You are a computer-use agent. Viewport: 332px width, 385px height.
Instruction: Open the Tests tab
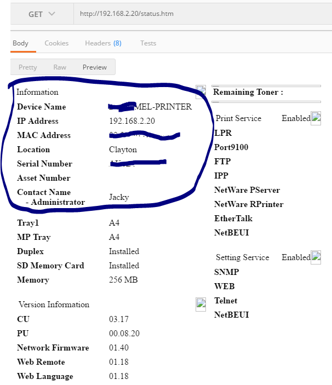(x=148, y=43)
